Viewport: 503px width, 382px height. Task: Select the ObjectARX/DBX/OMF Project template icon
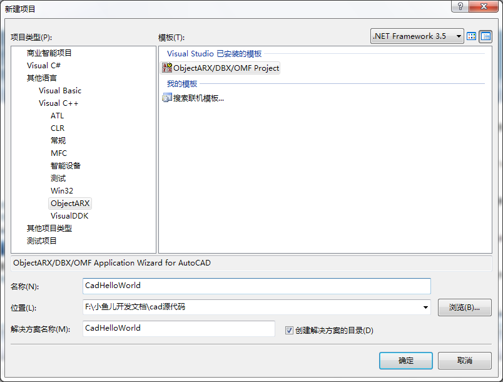[167, 68]
